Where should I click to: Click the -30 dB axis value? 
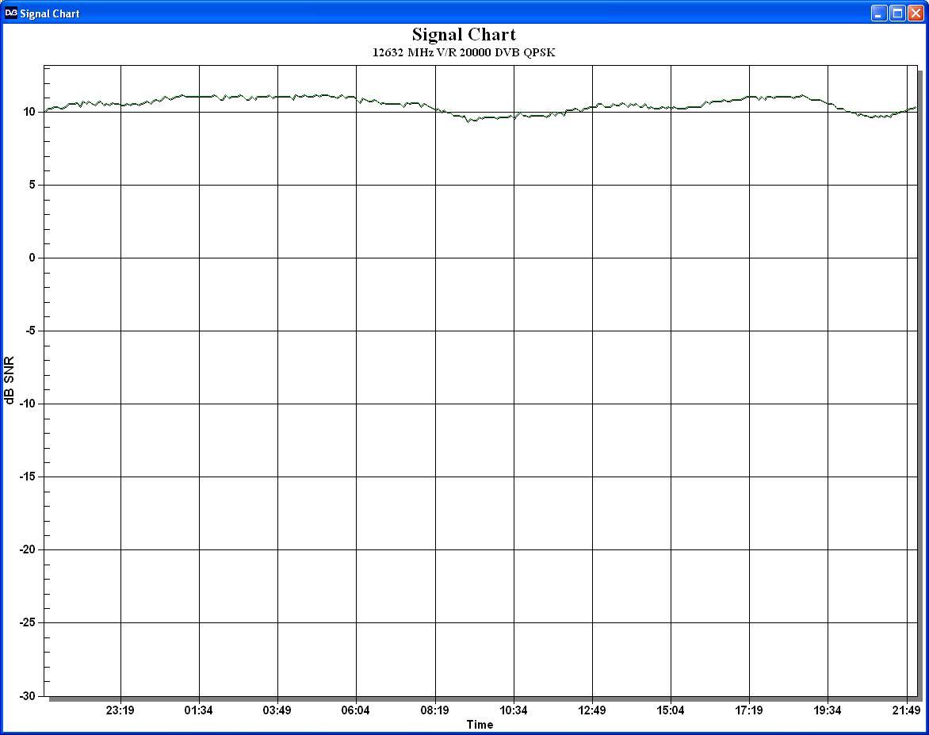point(27,696)
